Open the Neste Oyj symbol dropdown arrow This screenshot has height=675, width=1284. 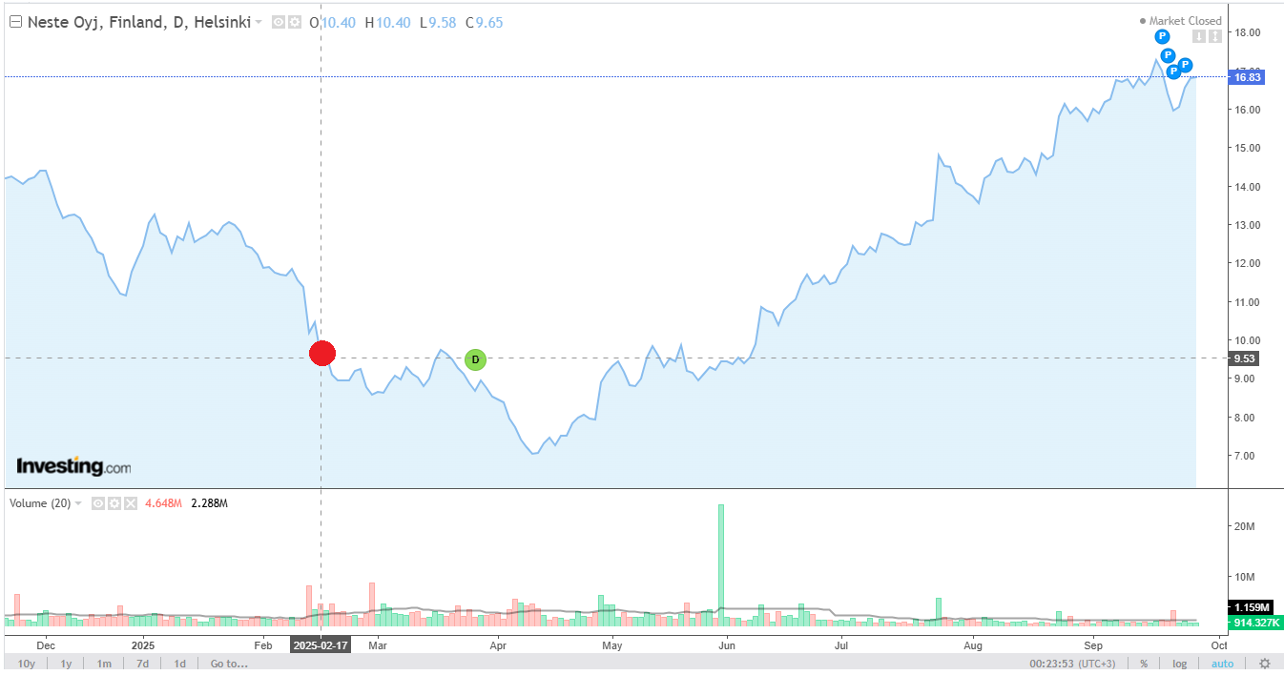tap(259, 22)
